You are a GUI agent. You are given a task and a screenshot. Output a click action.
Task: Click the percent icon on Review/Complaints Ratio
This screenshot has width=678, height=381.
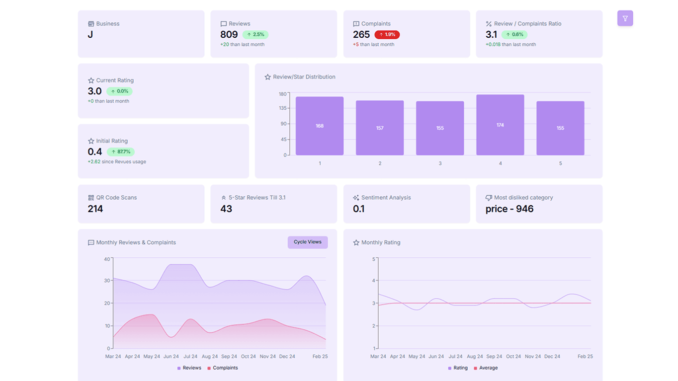[x=488, y=23]
